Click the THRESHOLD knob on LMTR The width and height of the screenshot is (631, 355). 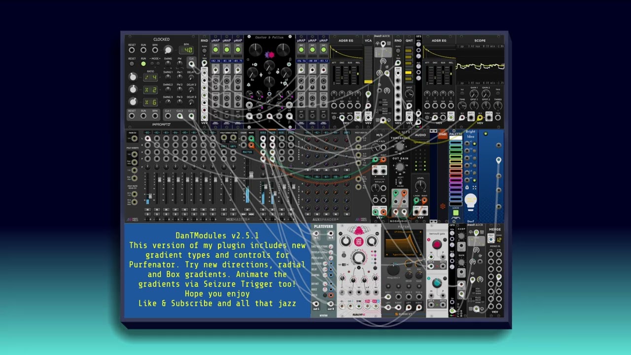(x=400, y=147)
